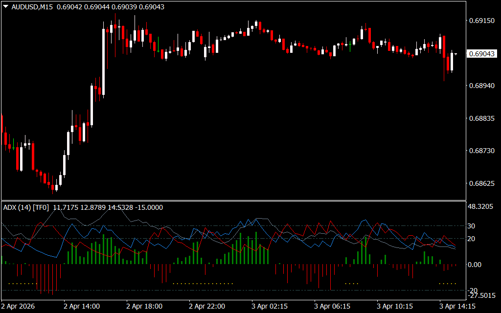
Task: Click the 3 Apr 02:15 time label
Action: coord(270,307)
